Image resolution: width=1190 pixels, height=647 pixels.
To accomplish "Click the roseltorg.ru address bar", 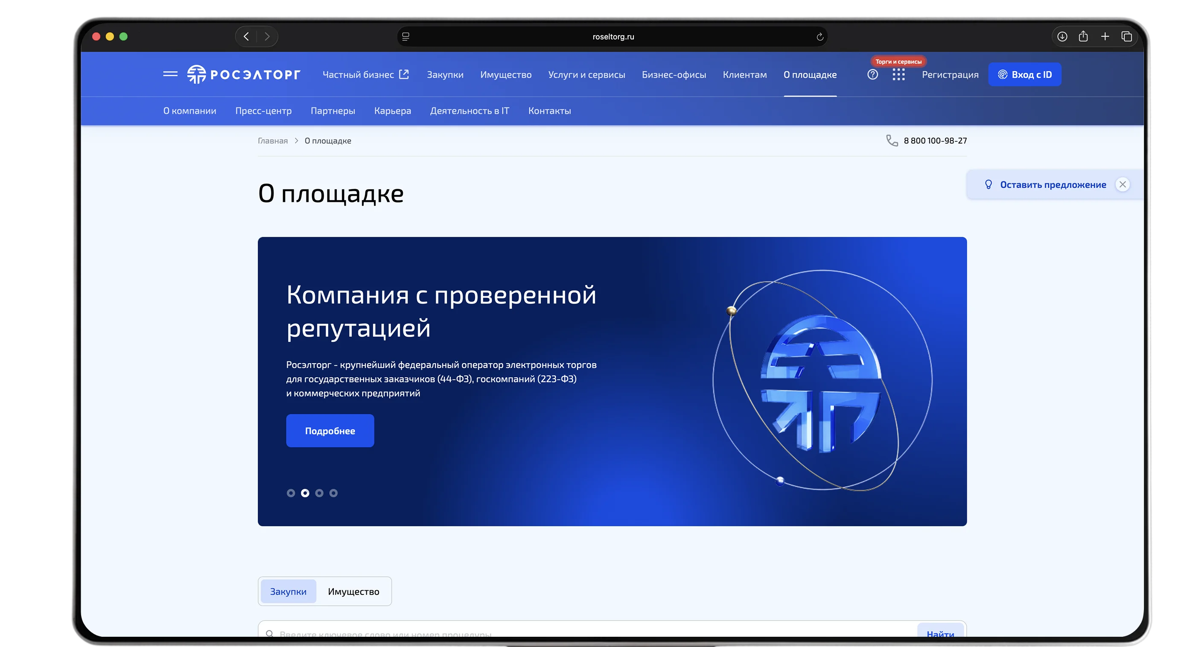I will [612, 36].
